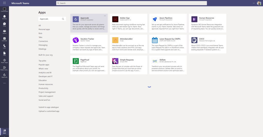Image resolution: width=263 pixels, height=137 pixels.
Task: Click the top Search bar
Action: 131,3
